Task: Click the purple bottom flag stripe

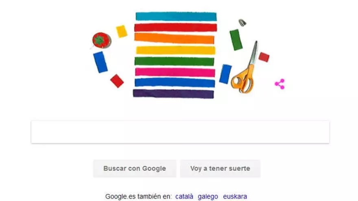Action: pos(173,94)
